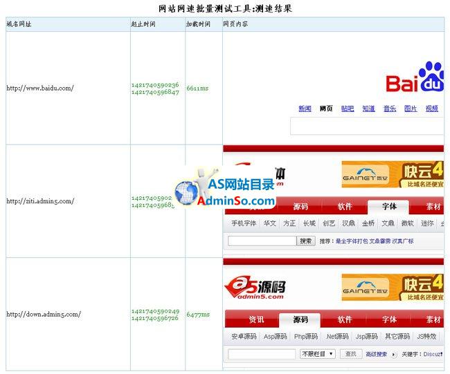Open 字体 tab in down.admin5 preview
Image resolution: width=450 pixels, height=374 pixels.
pyautogui.click(x=389, y=319)
